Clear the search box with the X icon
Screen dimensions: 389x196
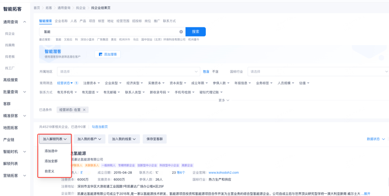click(x=181, y=32)
